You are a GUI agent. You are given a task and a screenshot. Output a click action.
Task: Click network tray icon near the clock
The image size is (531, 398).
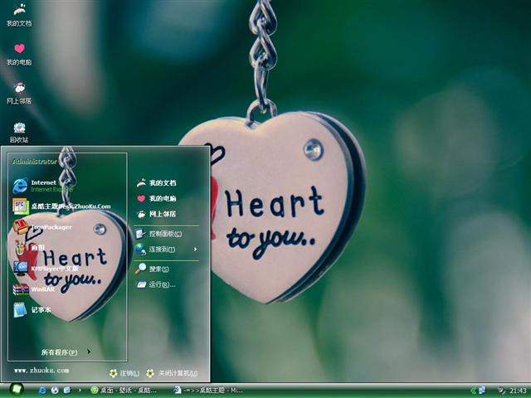click(x=482, y=391)
